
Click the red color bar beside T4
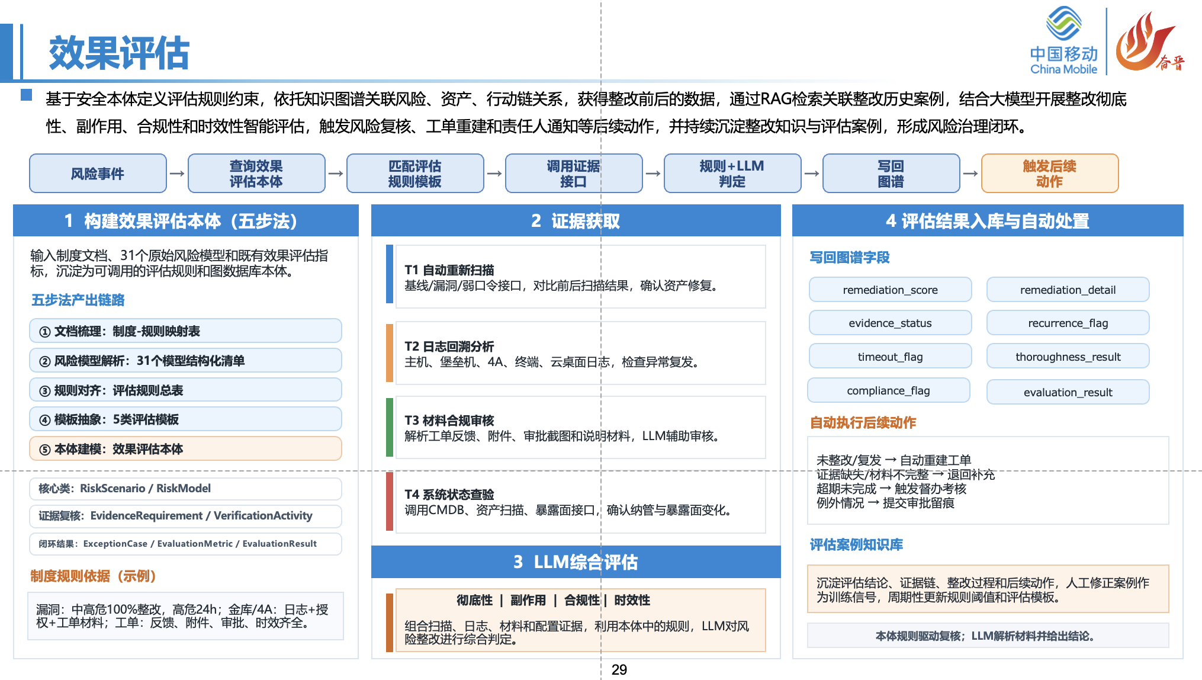pos(390,501)
